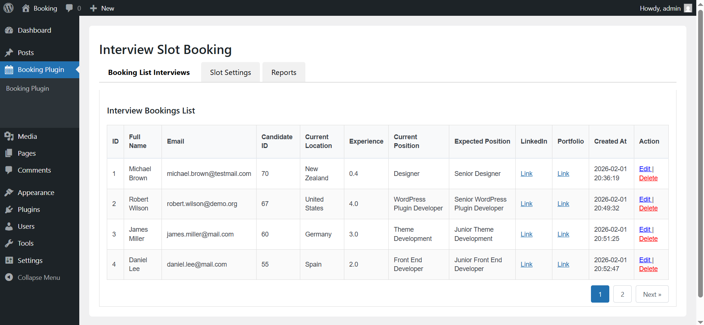Open the Reports tab

click(x=284, y=72)
